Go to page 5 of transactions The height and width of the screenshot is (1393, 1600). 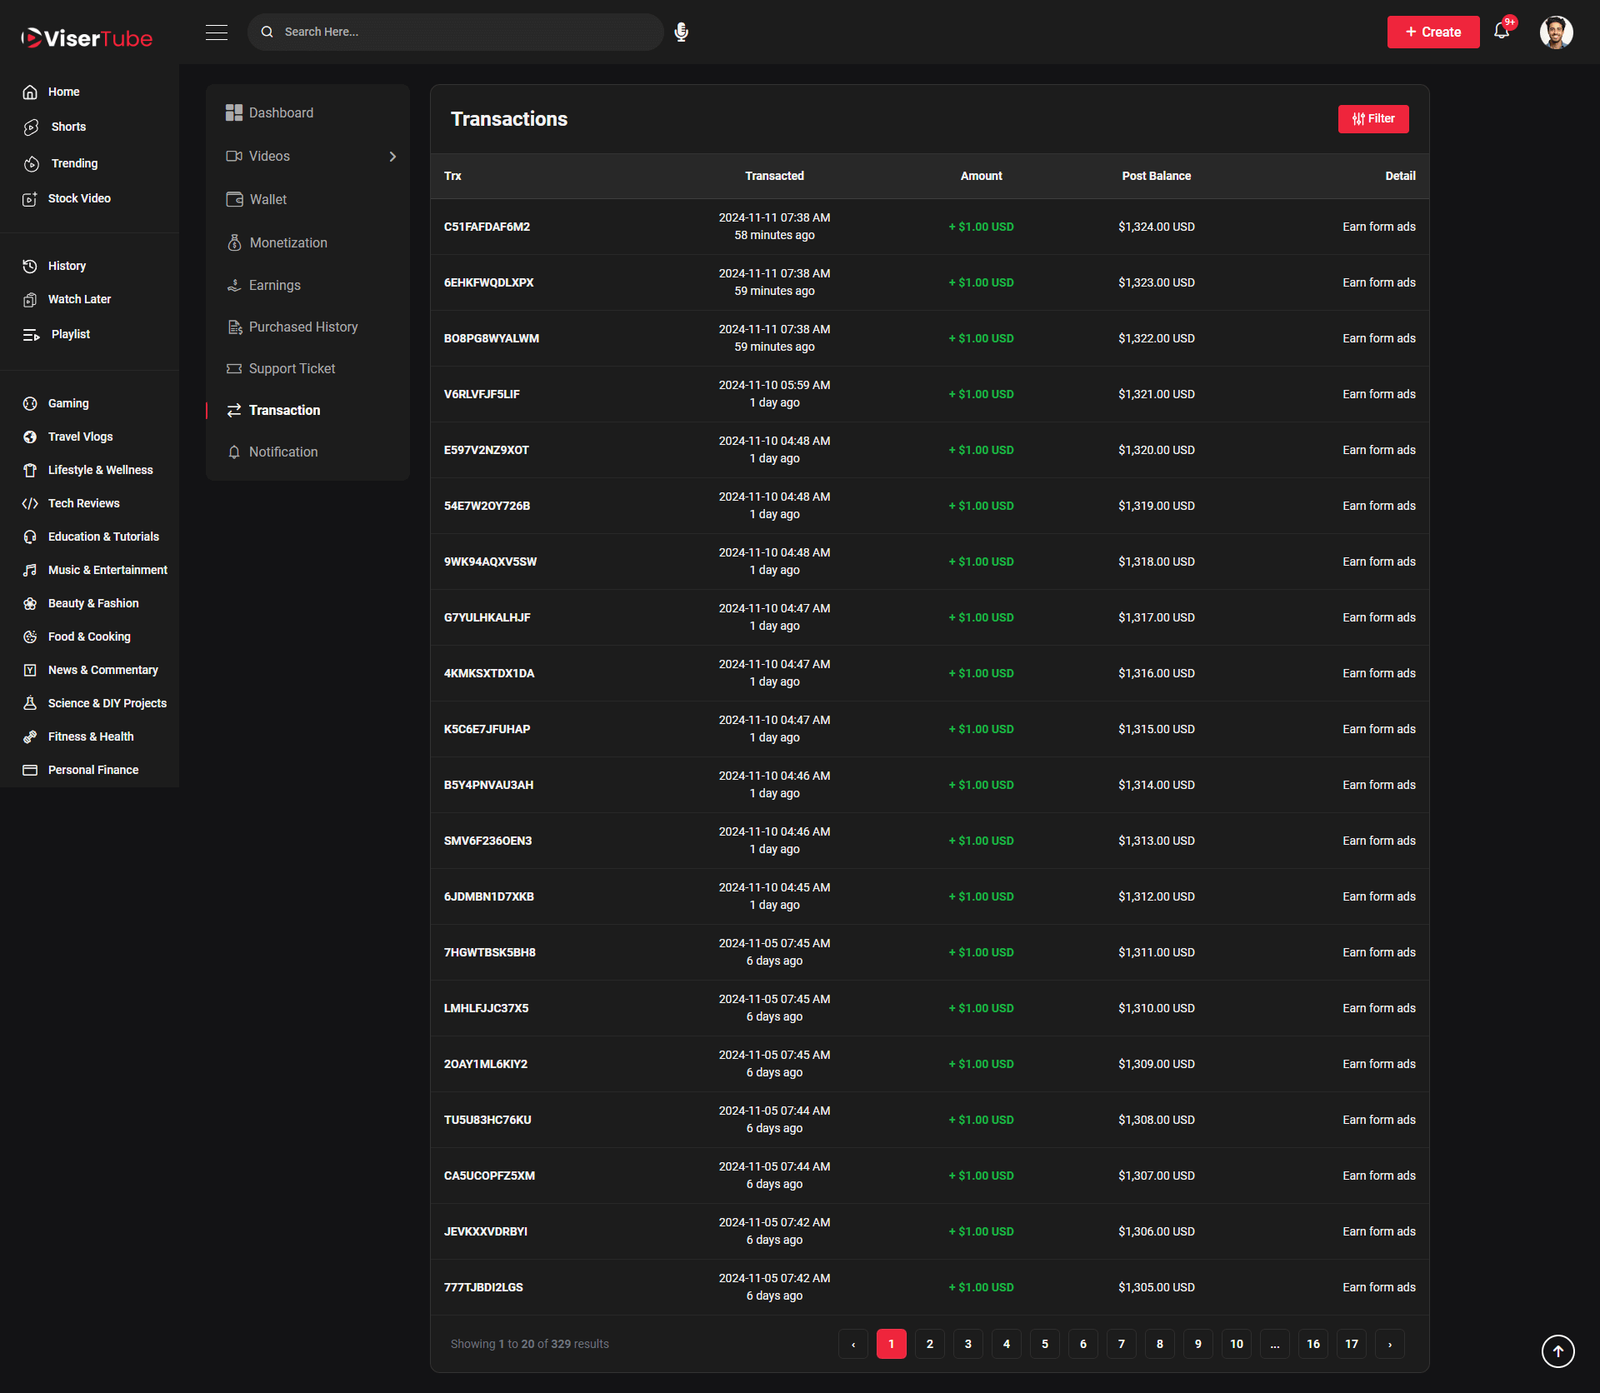point(1044,1344)
